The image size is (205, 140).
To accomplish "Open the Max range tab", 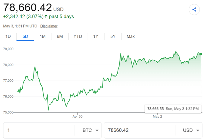I will pyautogui.click(x=131, y=36).
